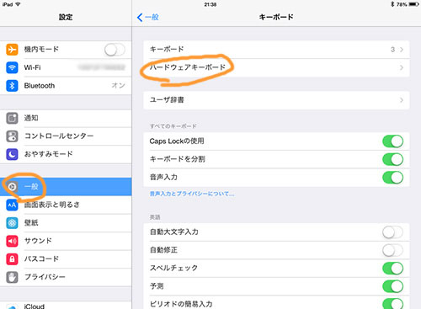
Task: Open Wi-Fi in settings sidebar
Action: click(66, 67)
